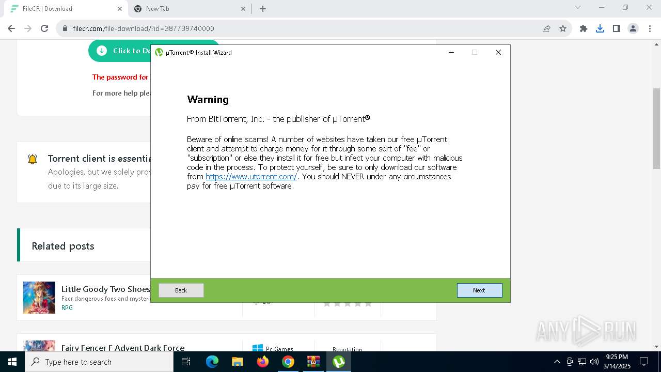Open WinRAR from the taskbar
This screenshot has height=372, width=661.
[x=313, y=362]
